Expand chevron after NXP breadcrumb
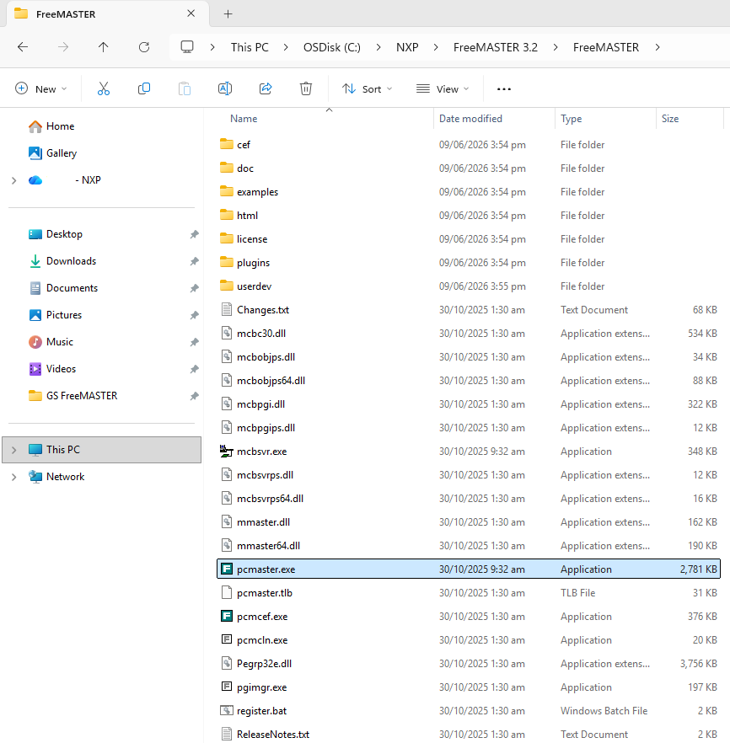730x743 pixels. tap(436, 47)
